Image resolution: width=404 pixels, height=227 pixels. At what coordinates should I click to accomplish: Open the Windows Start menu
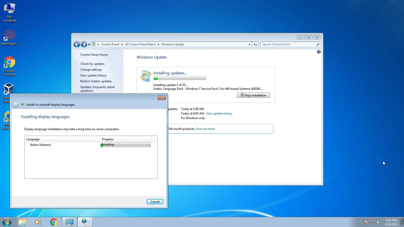tap(7, 222)
